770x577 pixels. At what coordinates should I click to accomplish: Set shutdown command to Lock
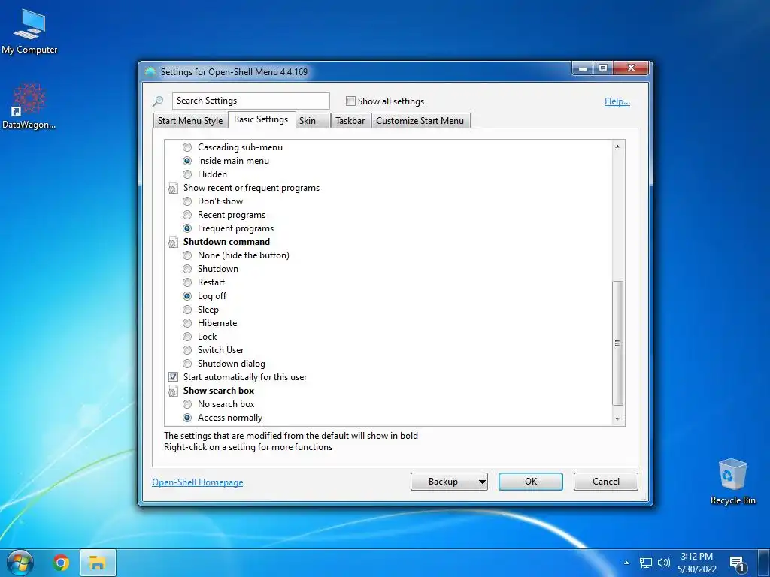187,337
